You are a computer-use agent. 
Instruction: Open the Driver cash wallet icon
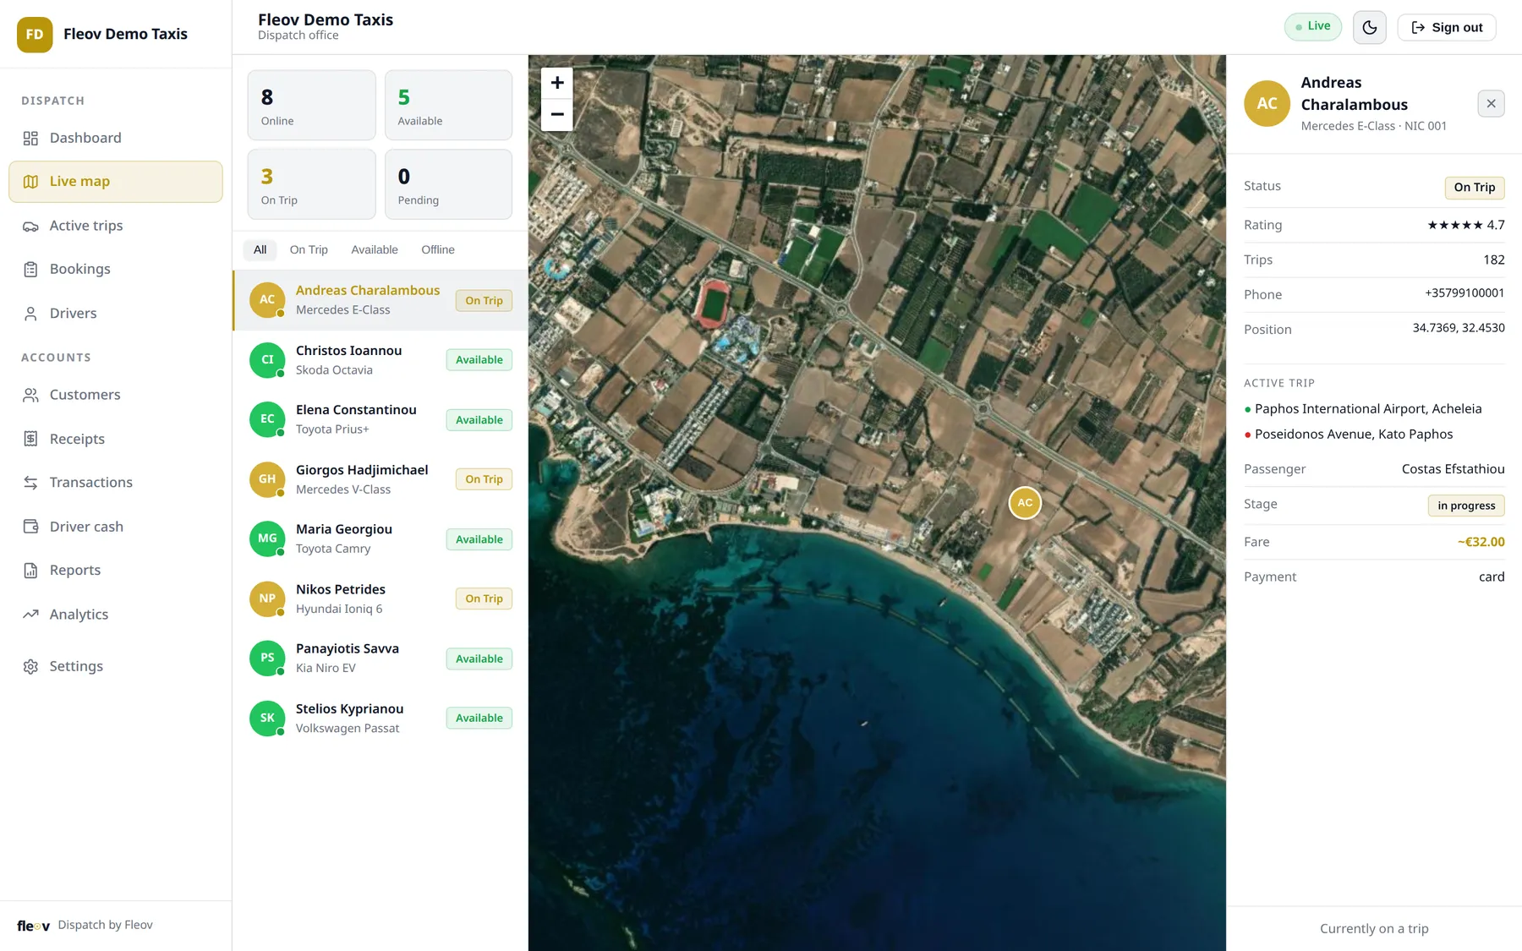30,527
